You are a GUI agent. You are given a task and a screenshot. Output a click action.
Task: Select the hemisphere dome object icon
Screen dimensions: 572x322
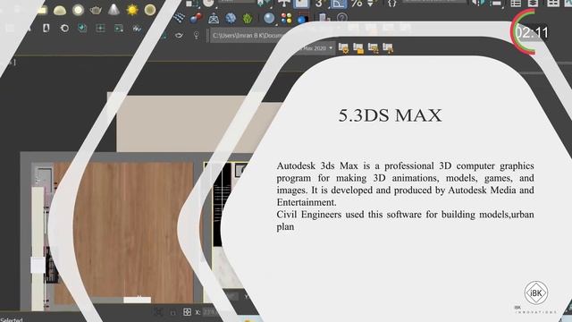pos(60,10)
